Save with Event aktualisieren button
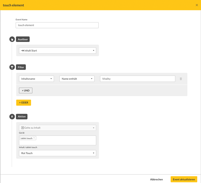The height and width of the screenshot is (183, 201). click(x=184, y=179)
